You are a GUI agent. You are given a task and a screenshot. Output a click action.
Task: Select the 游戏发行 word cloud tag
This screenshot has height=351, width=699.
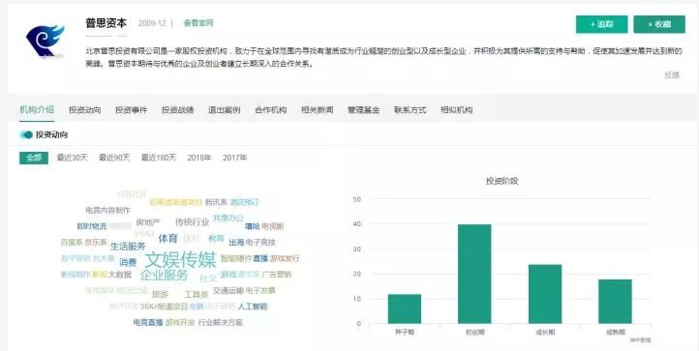[285, 258]
